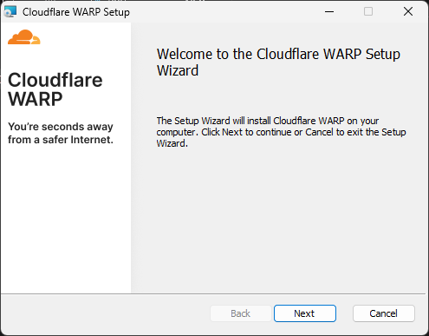Image resolution: width=429 pixels, height=336 pixels.
Task: Click the 'safer Internet' tagline text
Action: coord(78,140)
